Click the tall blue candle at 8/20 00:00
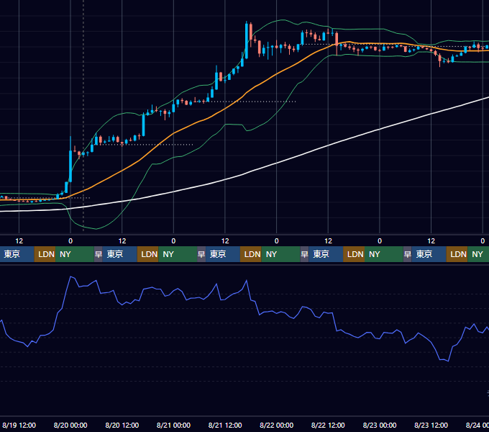The width and height of the screenshot is (489, 432). click(70, 166)
